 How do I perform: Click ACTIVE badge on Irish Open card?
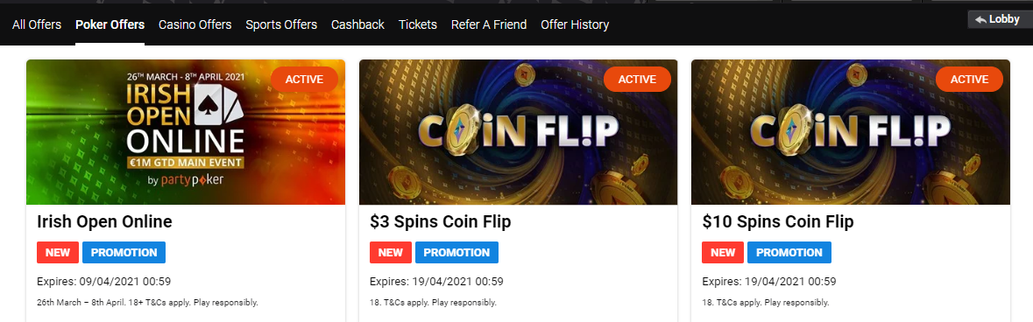point(304,80)
